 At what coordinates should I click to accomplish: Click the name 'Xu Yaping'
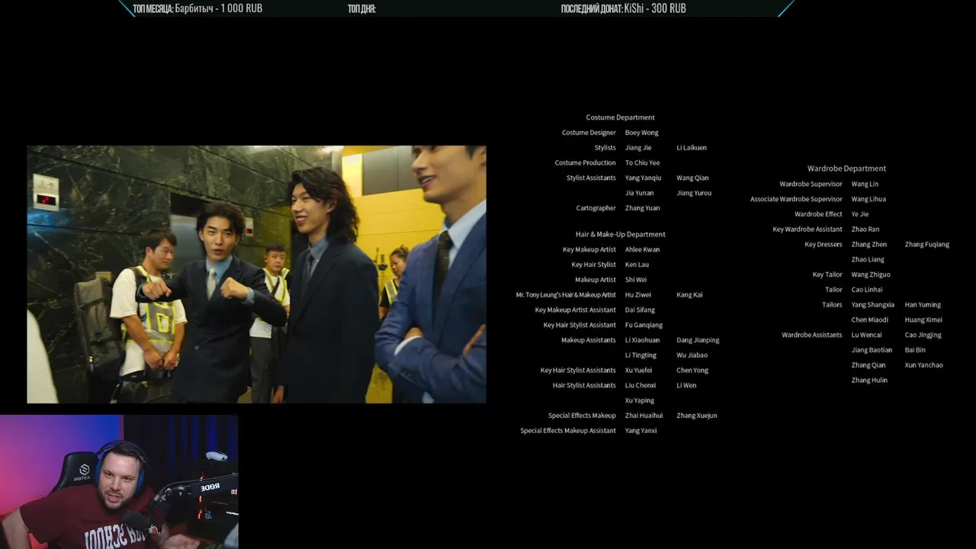(x=640, y=400)
